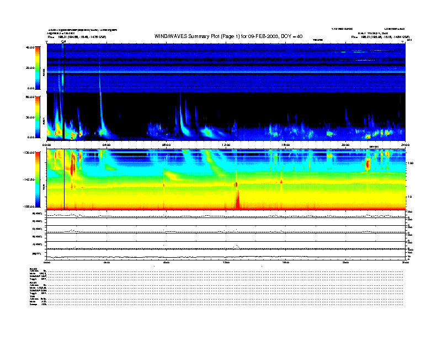
Task: Click the Cal marker label above RAD2 panel
Action: 63,42
